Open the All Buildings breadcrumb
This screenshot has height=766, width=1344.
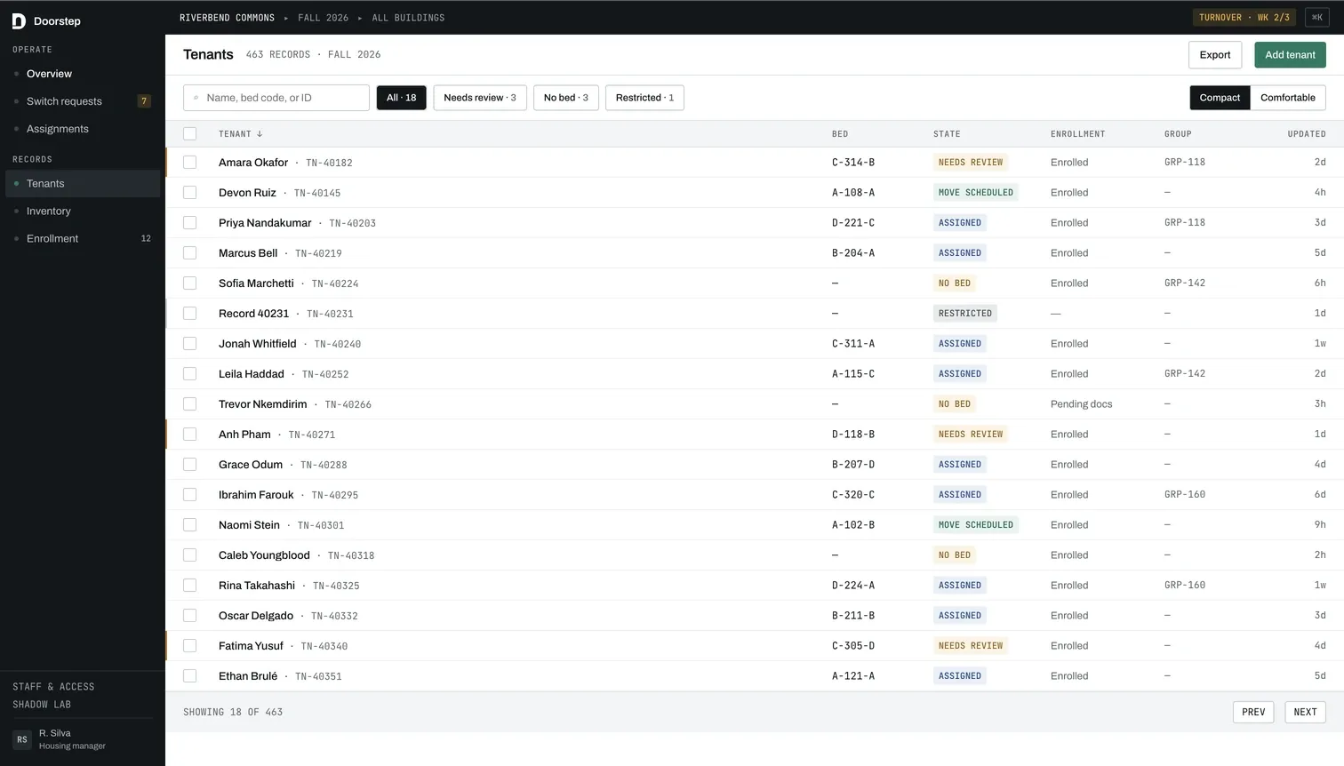point(408,18)
